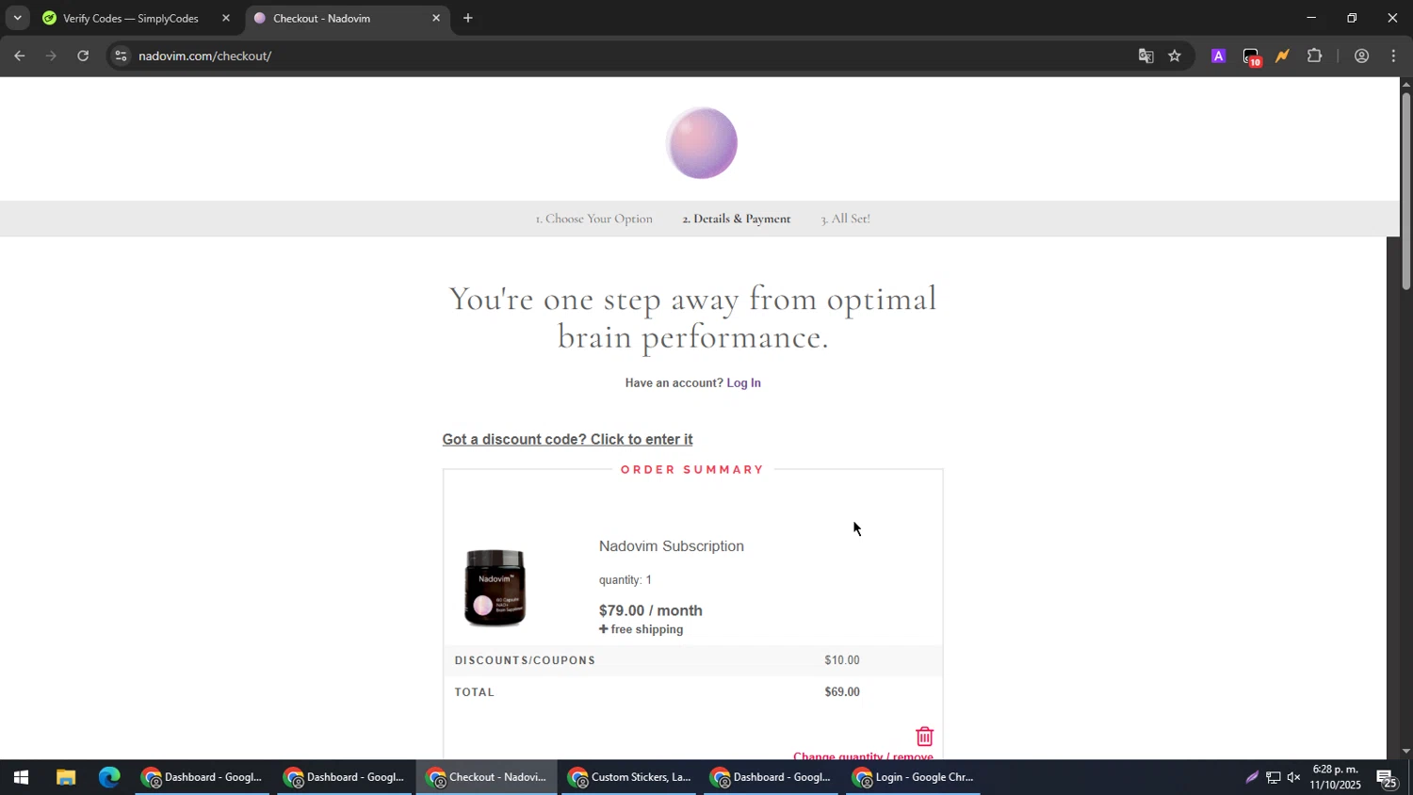
Task: Click the $69.00 total amount
Action: tap(842, 692)
